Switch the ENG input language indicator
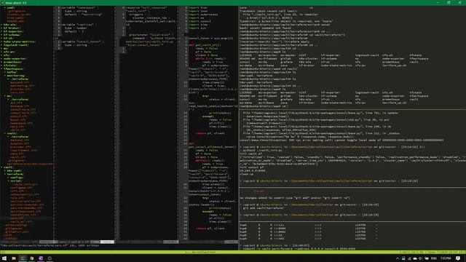This screenshot has height=262, width=466. [434, 258]
